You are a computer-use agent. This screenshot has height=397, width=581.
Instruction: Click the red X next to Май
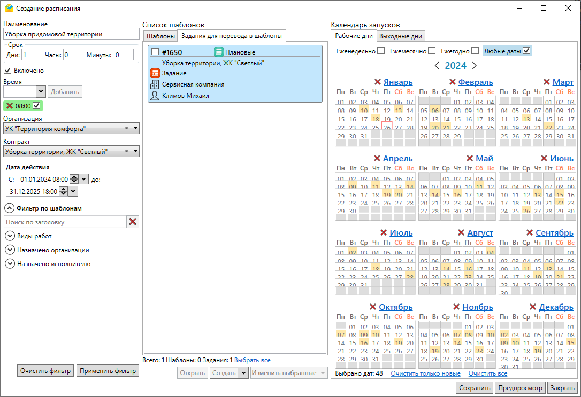(x=470, y=158)
